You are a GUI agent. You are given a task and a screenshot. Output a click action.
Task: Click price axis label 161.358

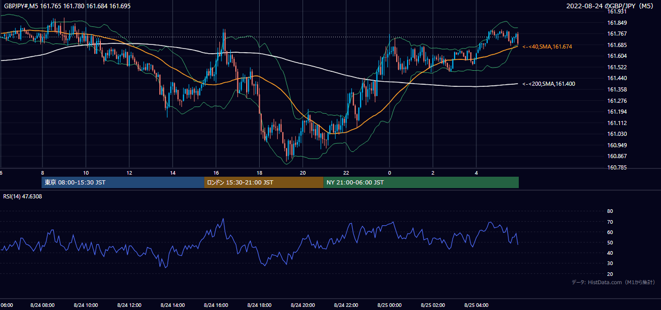pyautogui.click(x=617, y=89)
